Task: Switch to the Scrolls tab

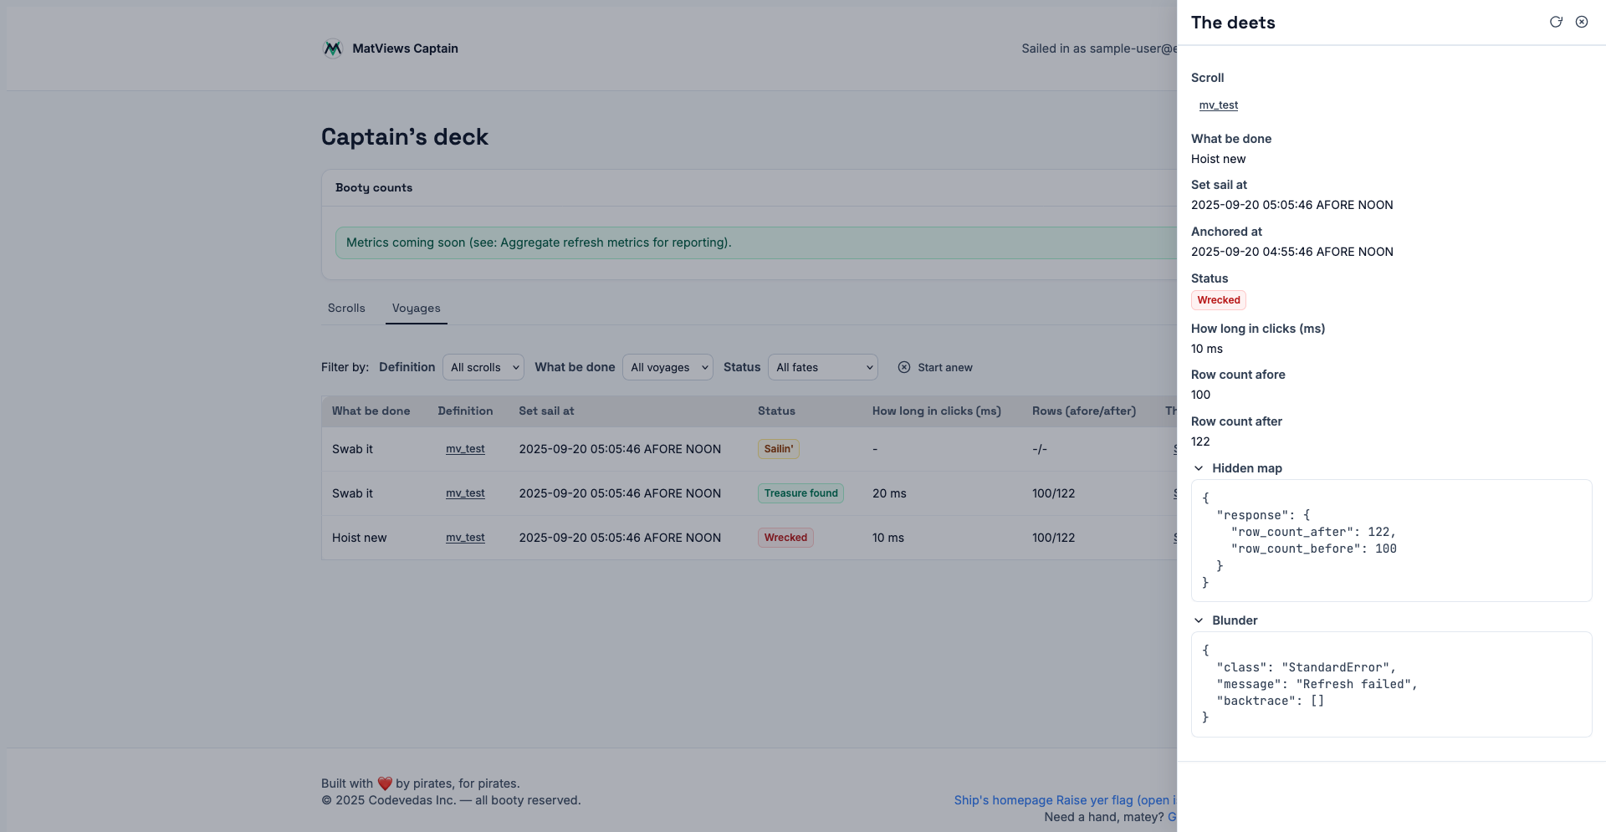Action: tap(346, 309)
